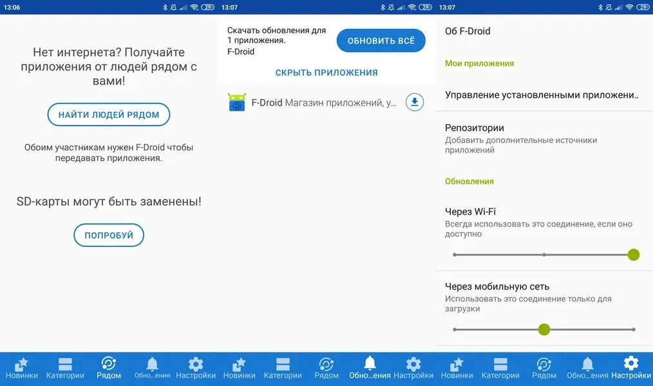This screenshot has height=386, width=653.
Task: Tap Категории icon in right screen
Action: (500, 364)
